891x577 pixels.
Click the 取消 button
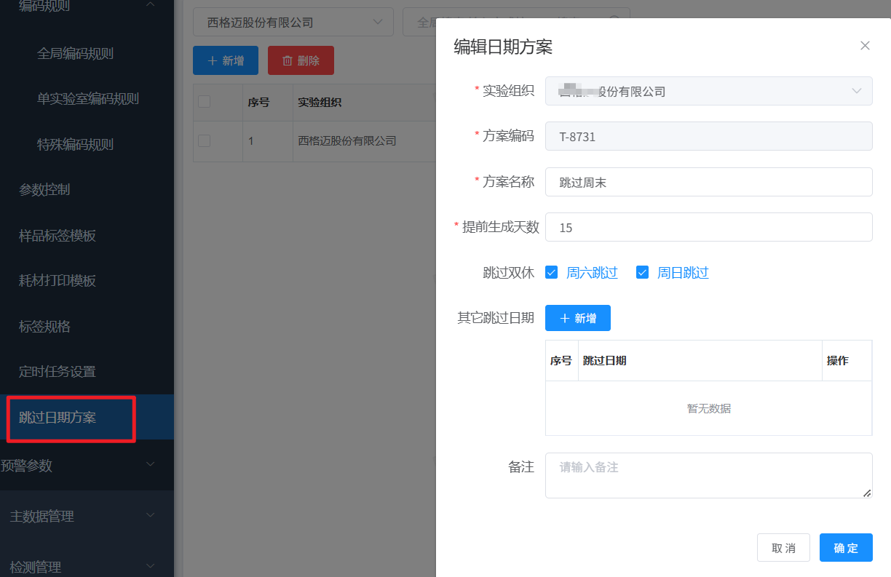(783, 548)
